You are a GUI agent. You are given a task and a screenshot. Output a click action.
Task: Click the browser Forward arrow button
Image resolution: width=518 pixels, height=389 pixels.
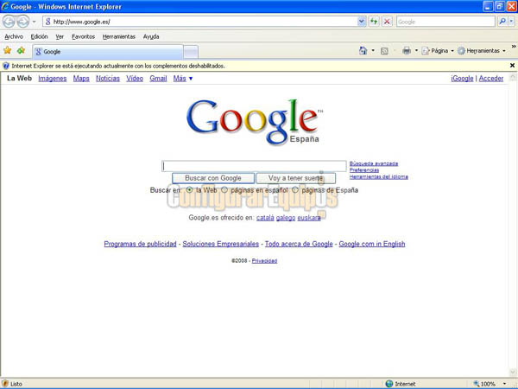point(22,22)
